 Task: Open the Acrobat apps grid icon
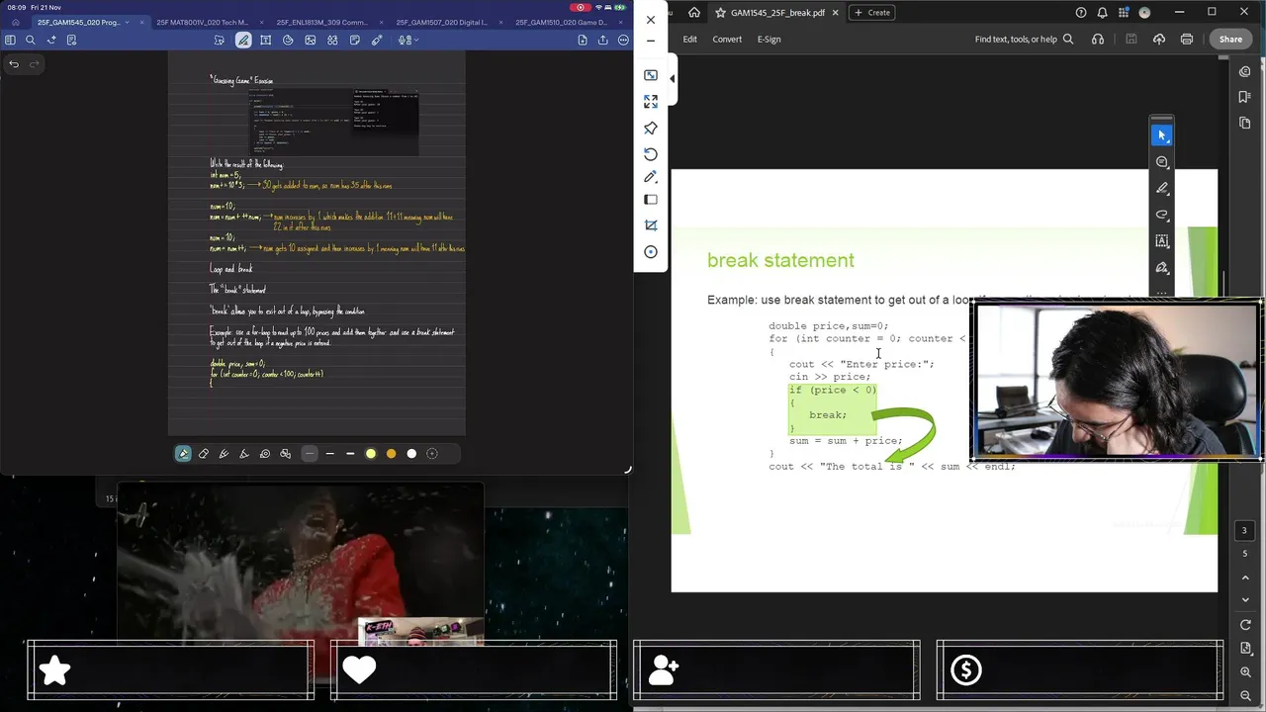[x=1124, y=12]
